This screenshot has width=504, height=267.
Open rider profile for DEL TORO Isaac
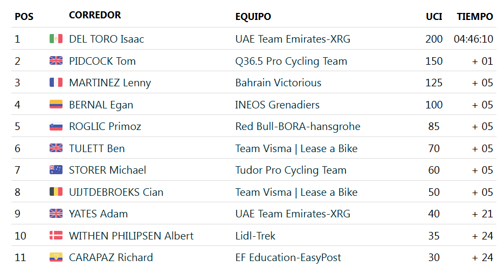[x=107, y=39]
